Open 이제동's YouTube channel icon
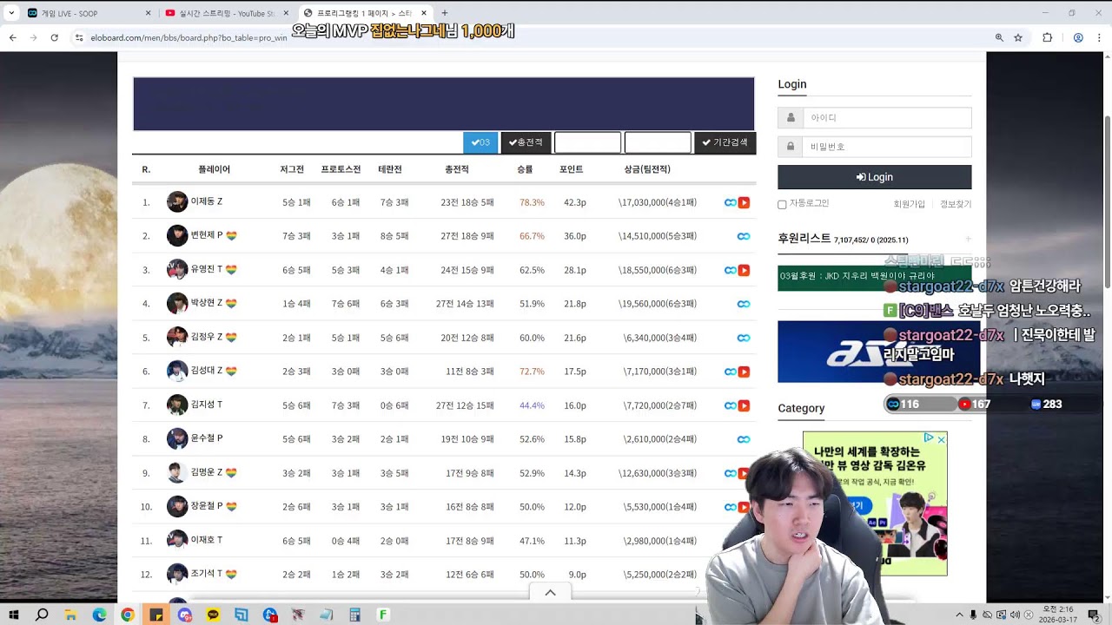Viewport: 1112px width, 625px height. [x=745, y=202]
